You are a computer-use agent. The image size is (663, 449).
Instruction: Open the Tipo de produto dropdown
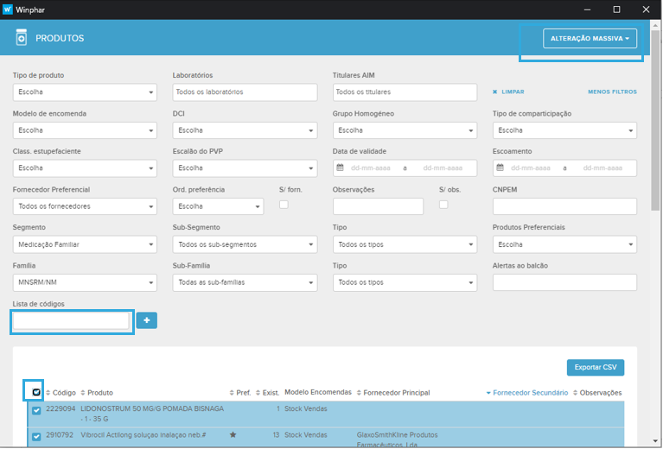click(84, 92)
